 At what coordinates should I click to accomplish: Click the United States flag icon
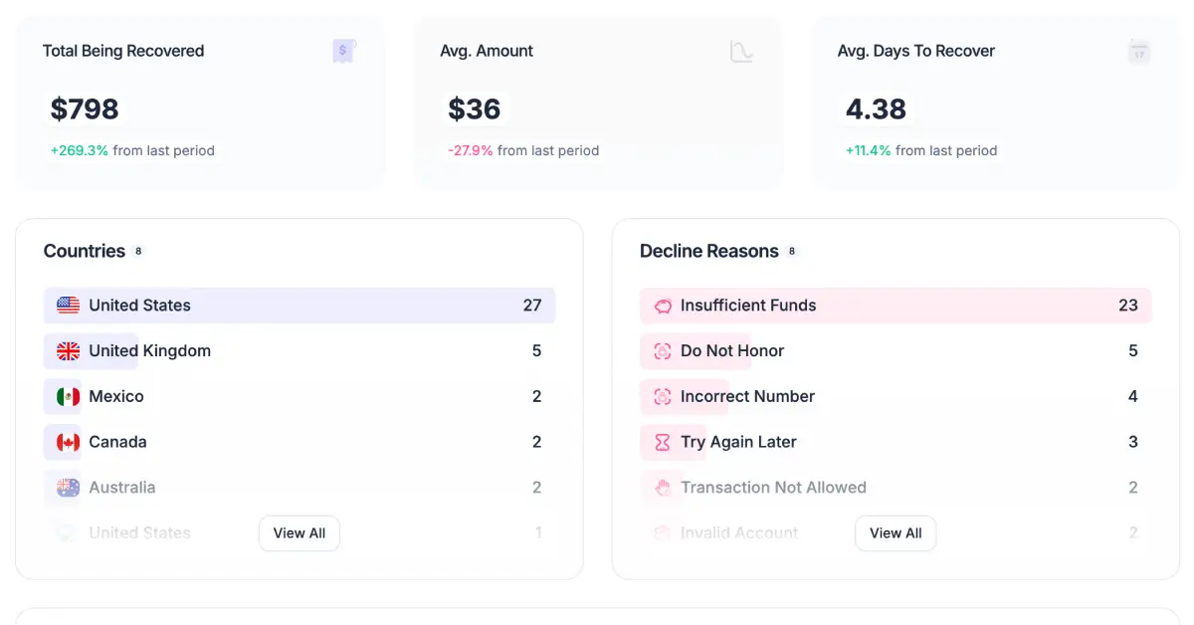point(68,306)
